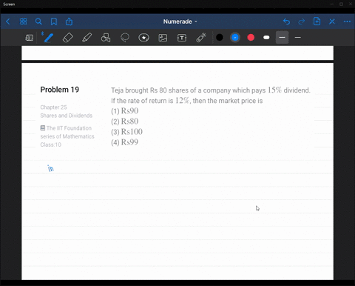Select the Lasso tool
Image resolution: width=355 pixels, height=286 pixels.
click(125, 38)
